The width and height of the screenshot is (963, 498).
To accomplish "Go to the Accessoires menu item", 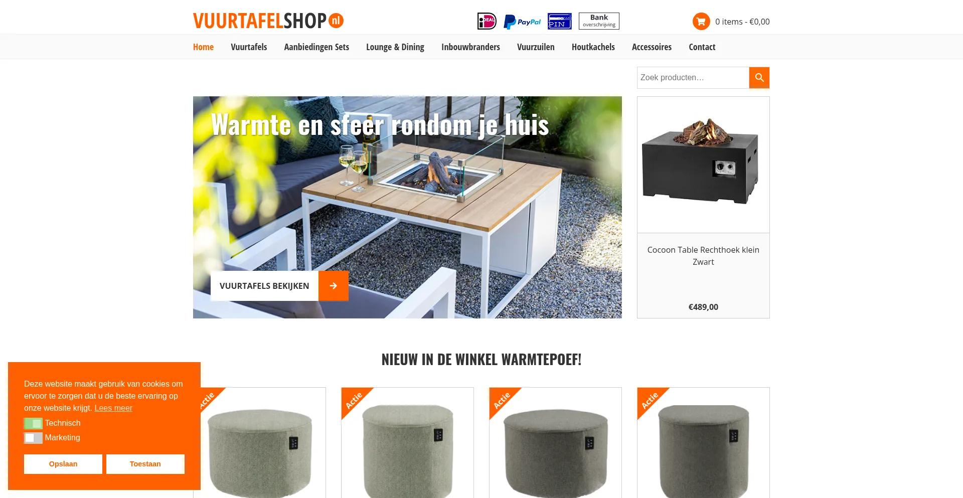I will point(652,47).
